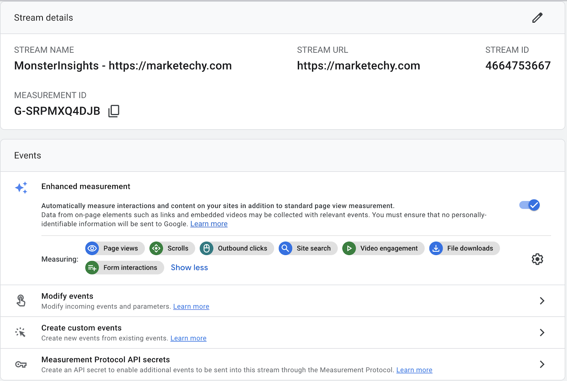Click the Video engagement play icon
This screenshot has height=381, width=567.
349,248
